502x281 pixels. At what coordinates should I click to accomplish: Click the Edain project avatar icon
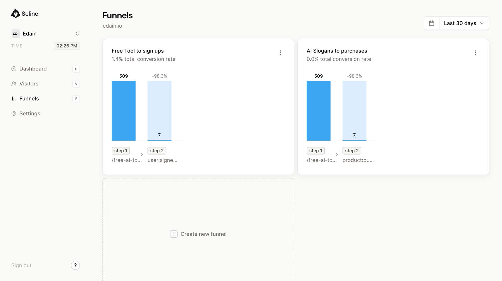pyautogui.click(x=16, y=34)
